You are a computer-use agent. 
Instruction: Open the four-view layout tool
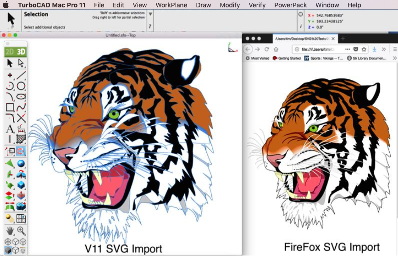tap(21, 218)
